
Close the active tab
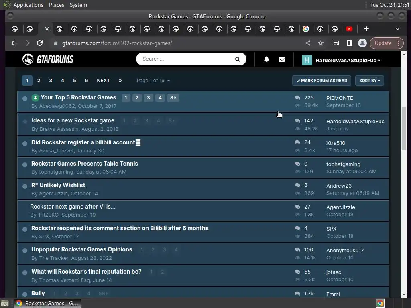pos(47,29)
